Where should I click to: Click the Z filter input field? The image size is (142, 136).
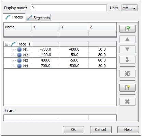pos(102,117)
